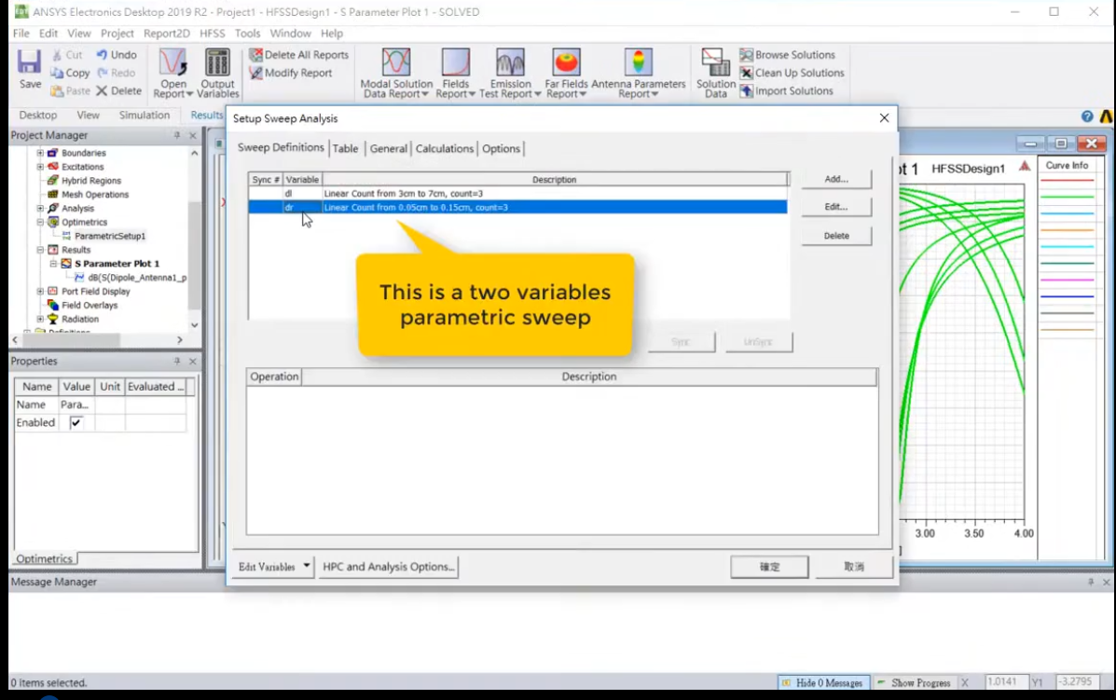Click Browse Solutions icon
Screen dimensions: 1116x700
pyautogui.click(x=746, y=55)
